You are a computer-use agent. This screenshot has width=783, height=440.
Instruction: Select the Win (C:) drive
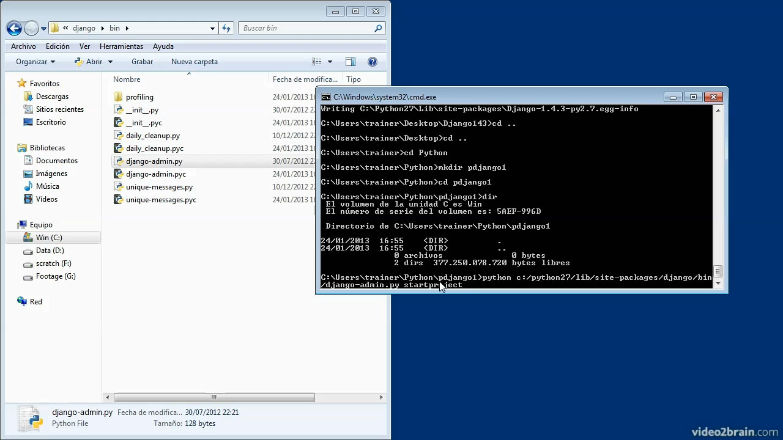click(x=49, y=238)
